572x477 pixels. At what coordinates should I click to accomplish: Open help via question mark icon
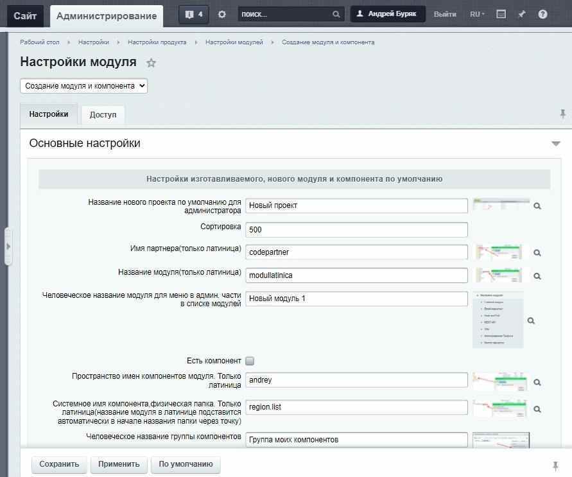(543, 14)
